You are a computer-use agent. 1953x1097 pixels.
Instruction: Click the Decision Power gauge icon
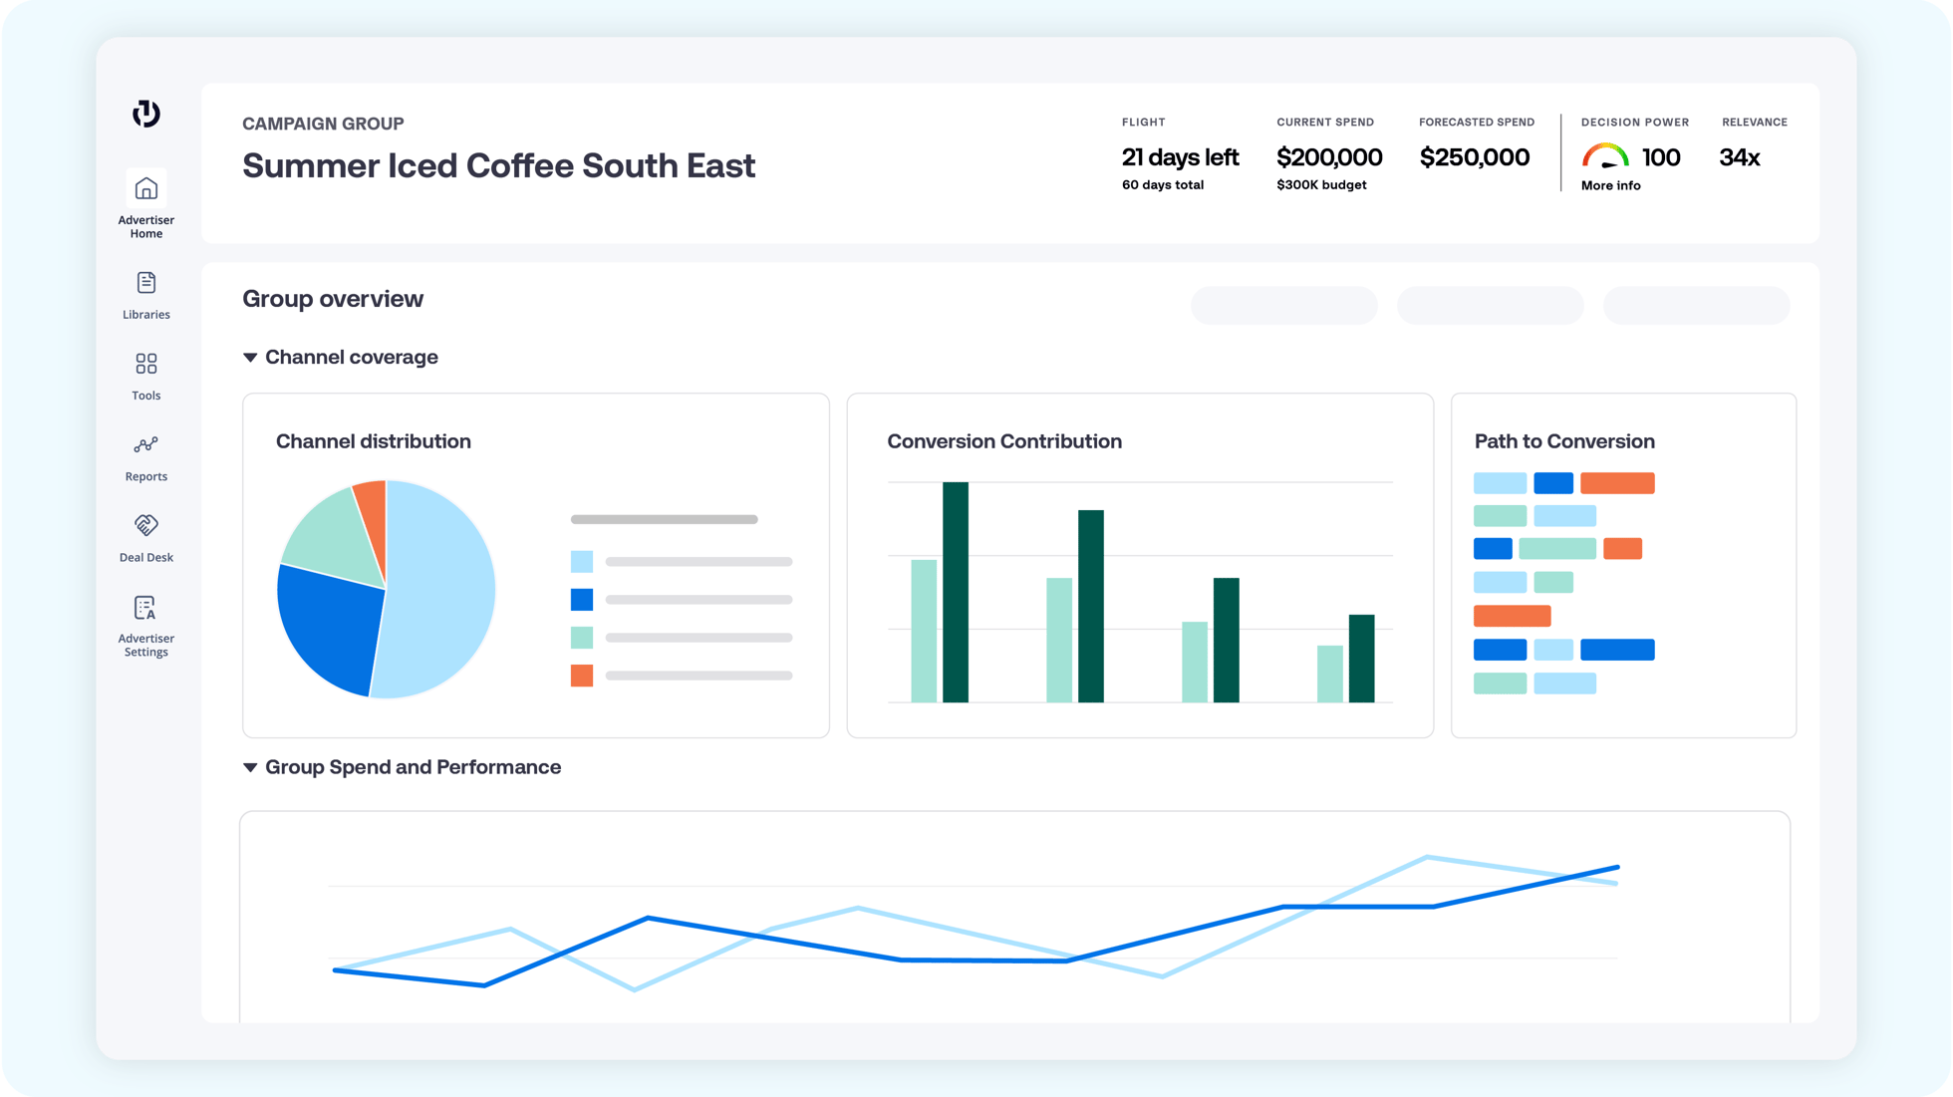tap(1604, 154)
